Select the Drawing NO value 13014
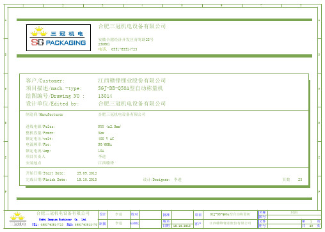The height and width of the screenshot is (232, 325). click(105, 96)
